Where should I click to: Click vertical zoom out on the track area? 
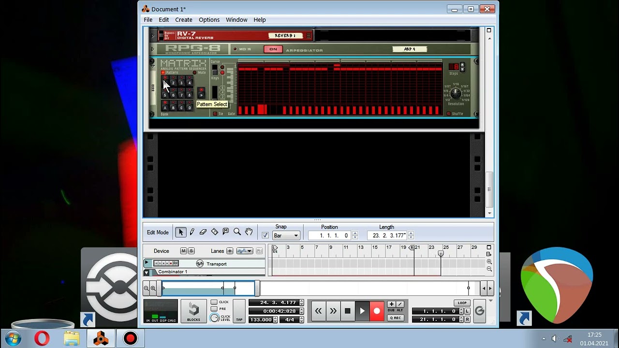489,269
